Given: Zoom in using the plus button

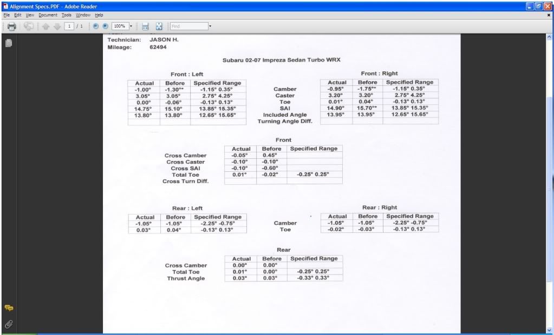Looking at the screenshot, I should [x=105, y=26].
